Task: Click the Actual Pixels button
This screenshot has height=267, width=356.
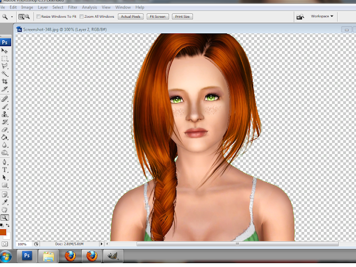Action: tap(131, 17)
